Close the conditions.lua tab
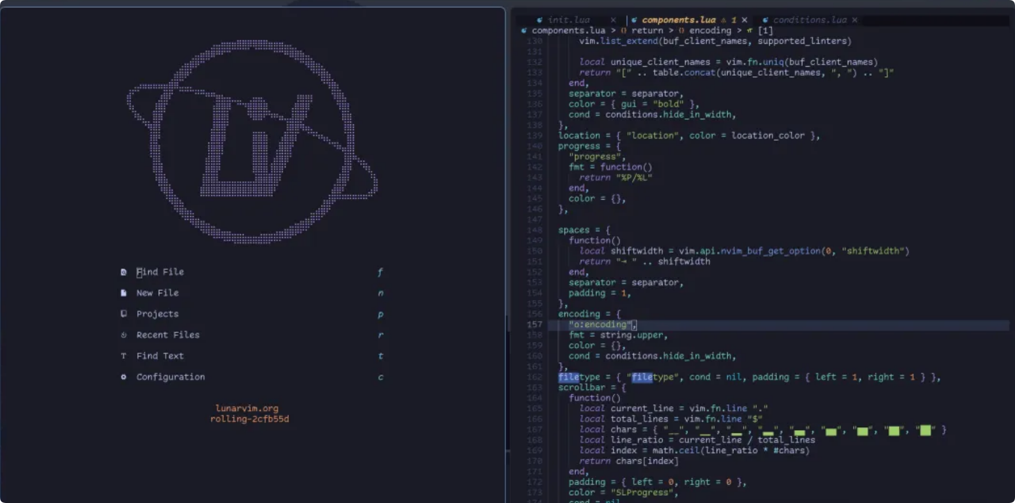 click(855, 20)
